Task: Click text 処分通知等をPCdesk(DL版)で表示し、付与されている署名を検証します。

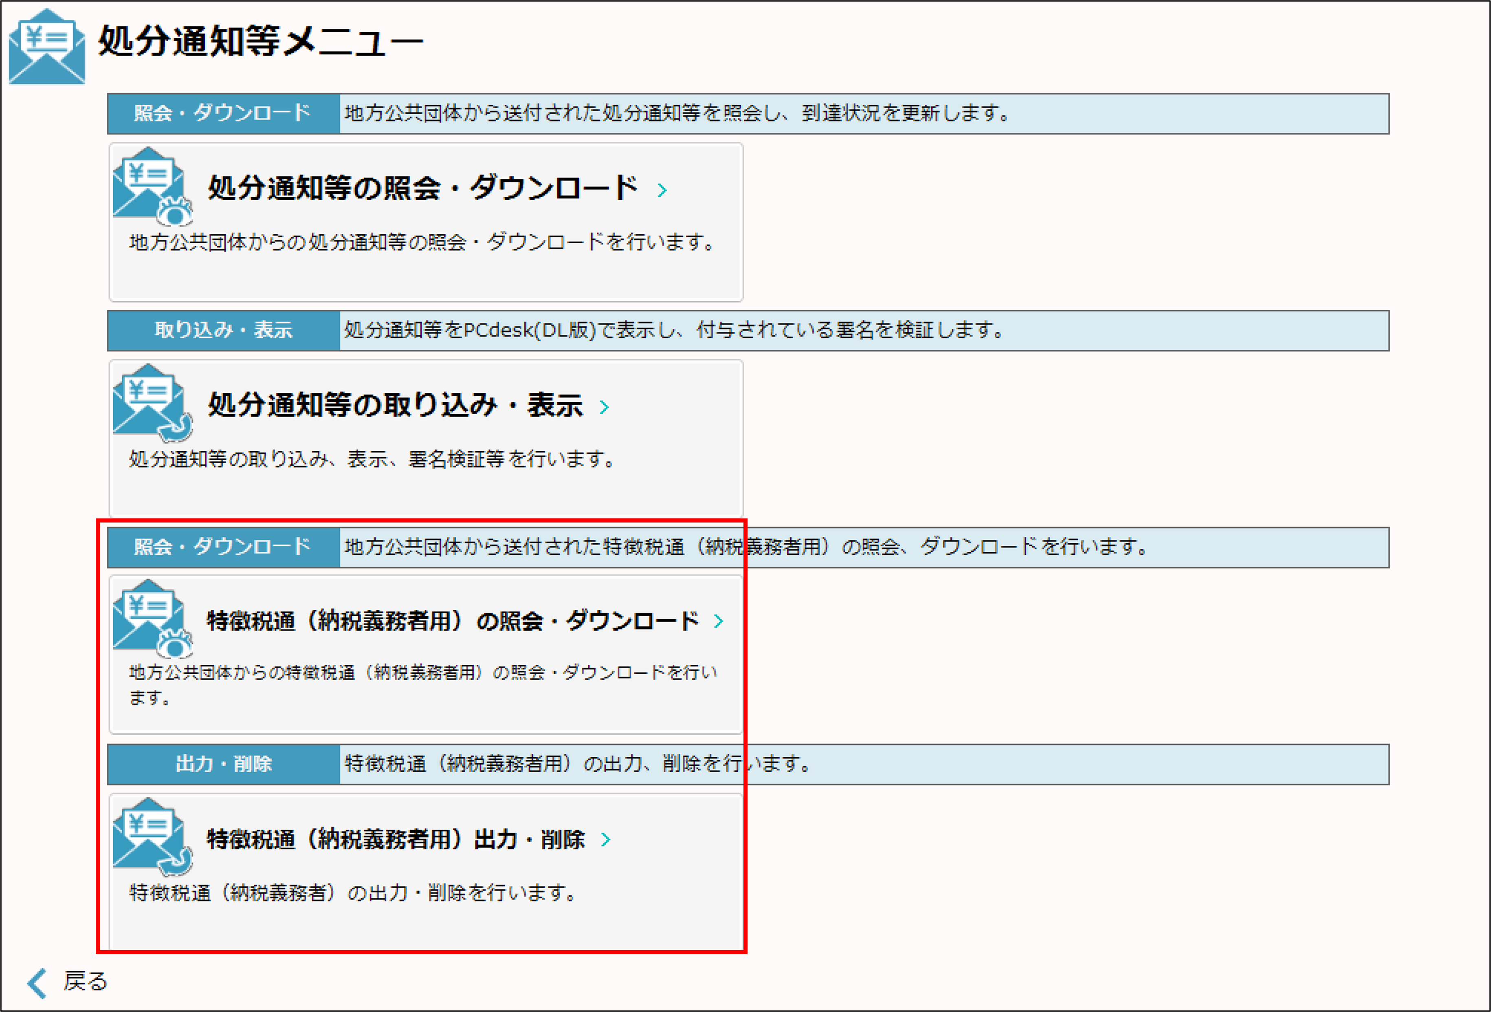Action: pos(674,330)
